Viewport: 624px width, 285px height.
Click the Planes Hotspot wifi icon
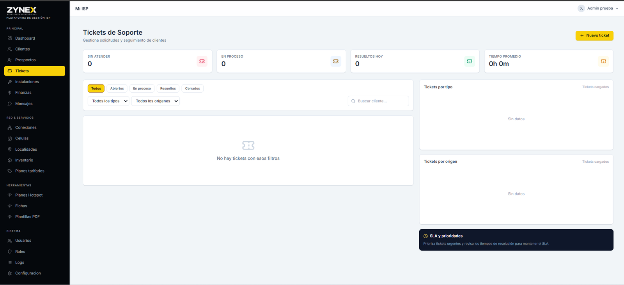tap(10, 195)
